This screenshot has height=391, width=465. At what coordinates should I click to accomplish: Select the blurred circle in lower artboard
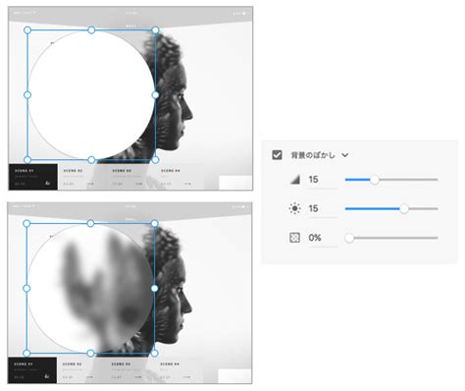[x=90, y=288]
